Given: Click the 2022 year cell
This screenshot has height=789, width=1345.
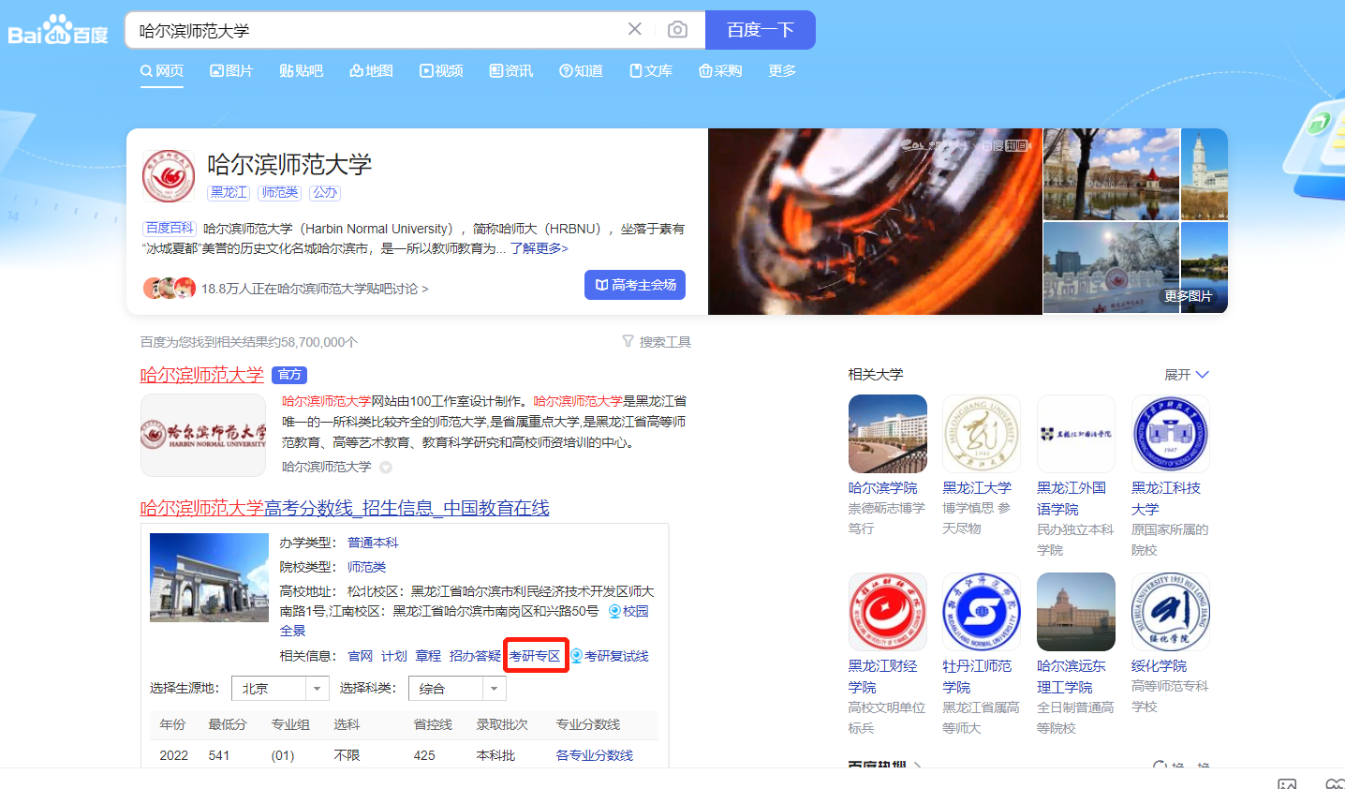Looking at the screenshot, I should point(174,755).
